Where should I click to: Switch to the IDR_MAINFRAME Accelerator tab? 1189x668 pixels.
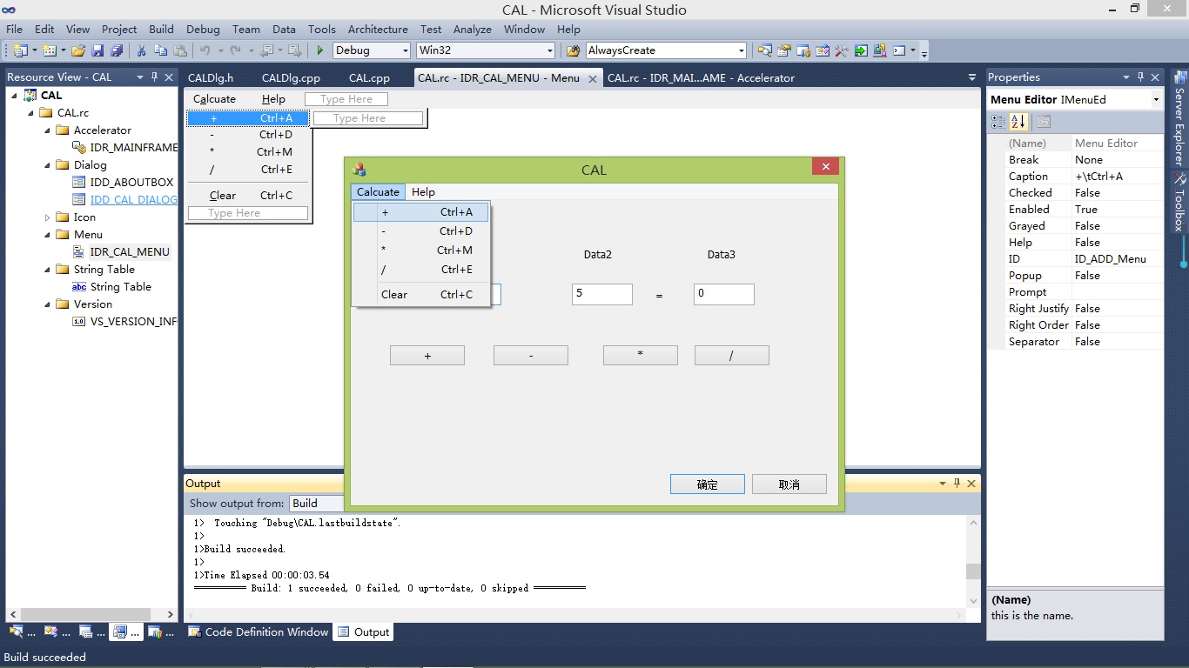(701, 77)
